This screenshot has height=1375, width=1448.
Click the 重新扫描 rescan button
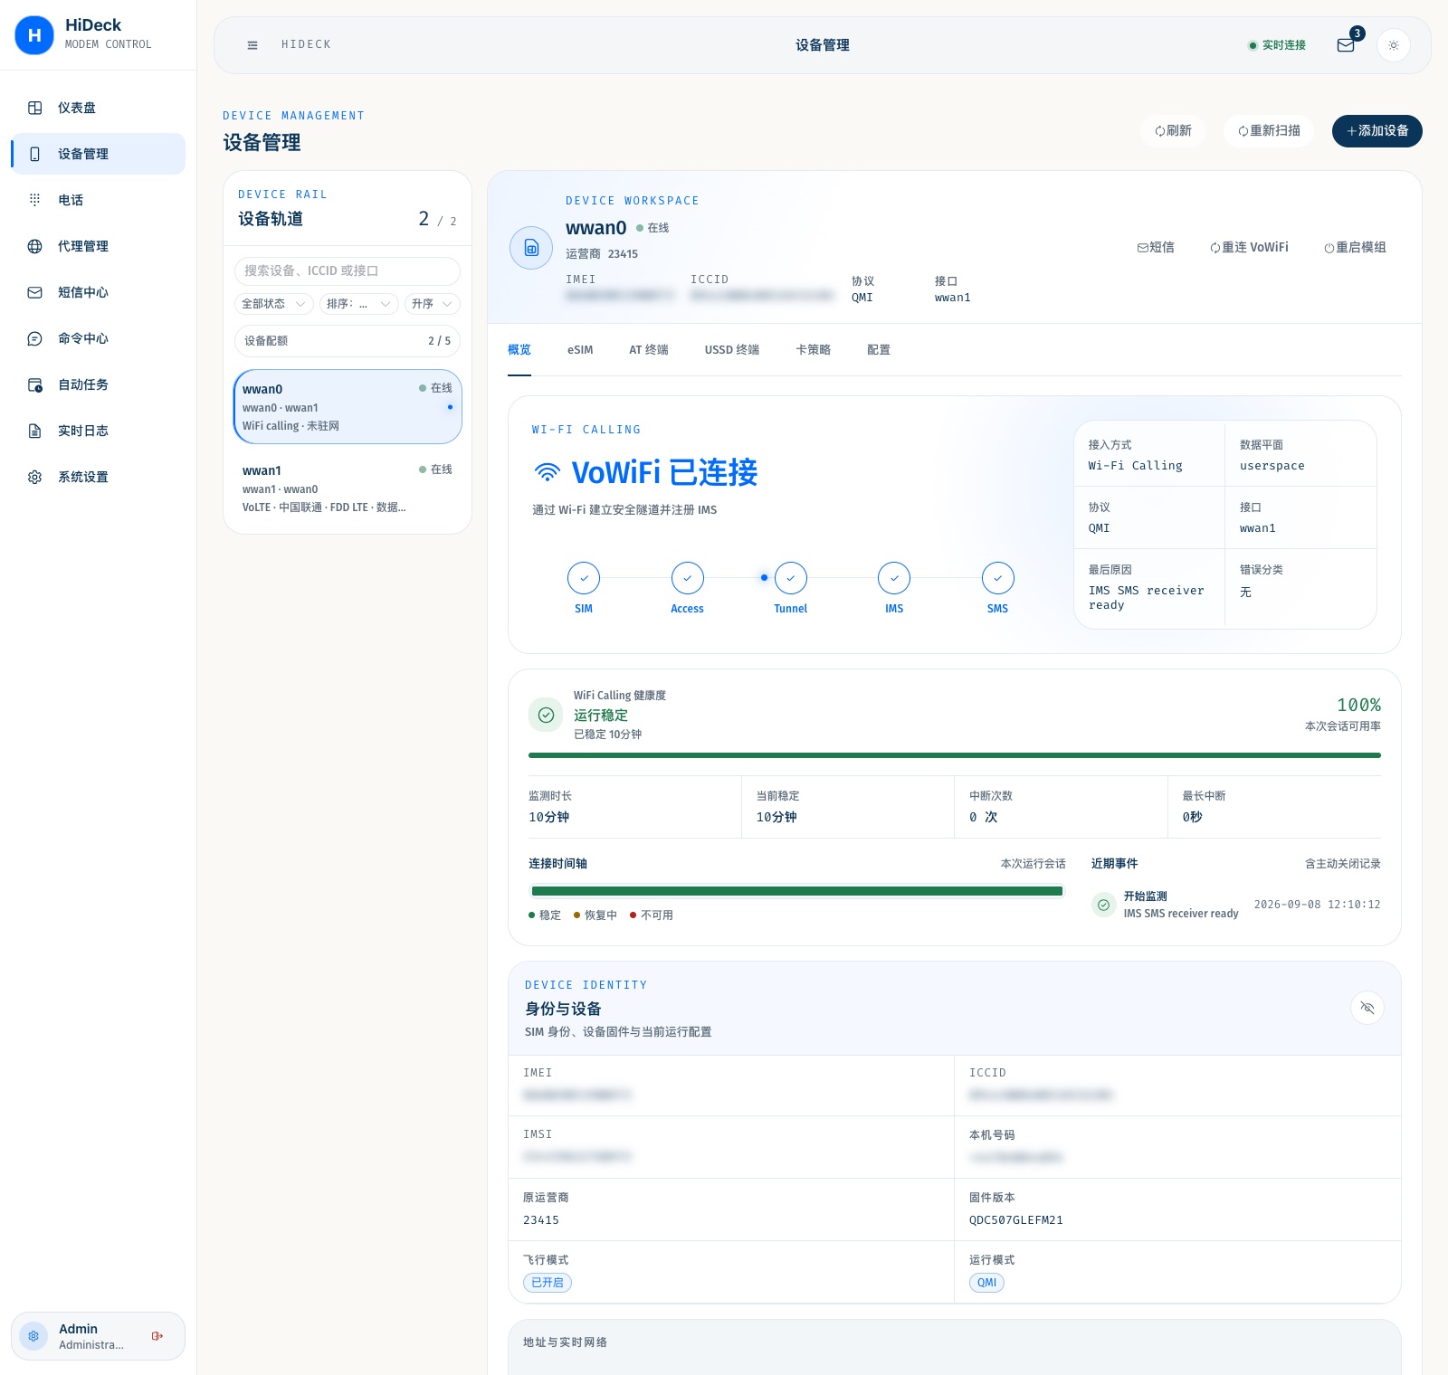tap(1269, 131)
